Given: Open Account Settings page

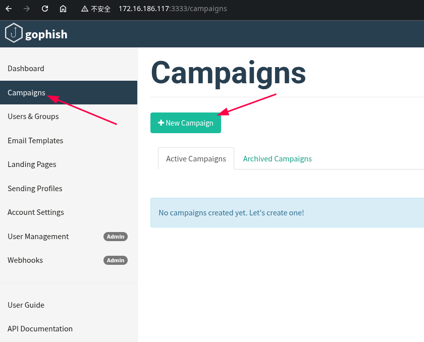Looking at the screenshot, I should coord(36,212).
